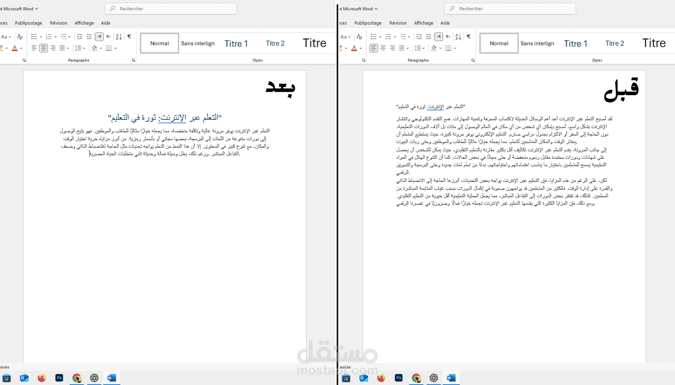
Task: Toggle align left in left Word window
Action: click(34, 48)
